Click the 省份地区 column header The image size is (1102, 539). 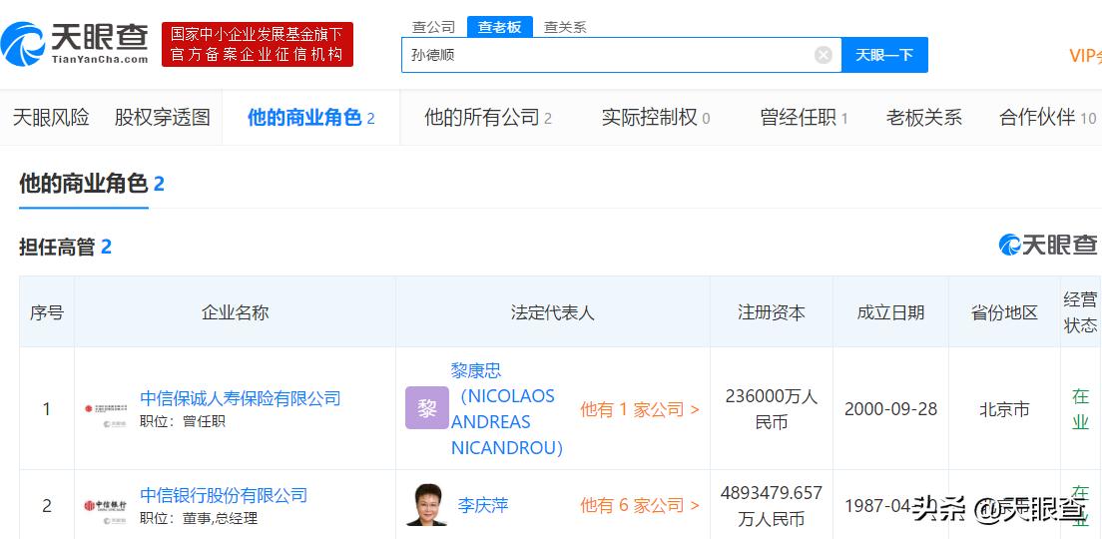tap(1004, 312)
